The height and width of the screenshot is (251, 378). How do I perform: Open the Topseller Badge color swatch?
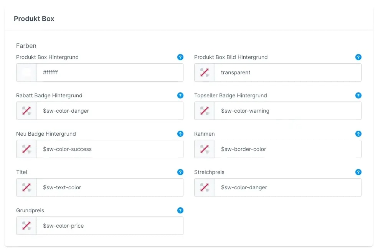click(x=205, y=111)
